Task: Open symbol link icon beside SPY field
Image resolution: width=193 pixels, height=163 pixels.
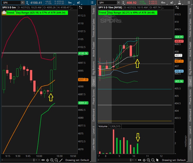Action: (123, 3)
